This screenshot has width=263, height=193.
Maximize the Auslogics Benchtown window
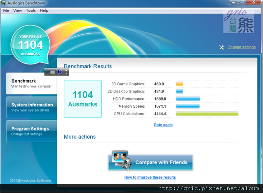click(x=242, y=2)
